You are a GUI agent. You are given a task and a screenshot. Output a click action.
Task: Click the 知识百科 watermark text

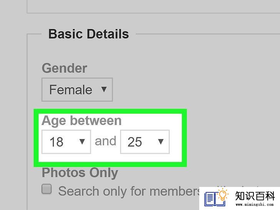(x=255, y=196)
